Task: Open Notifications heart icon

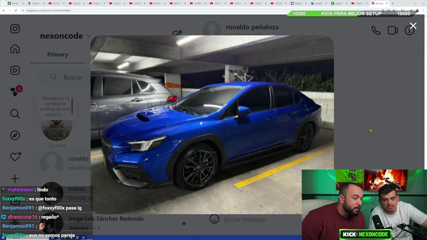Action: coord(15,157)
